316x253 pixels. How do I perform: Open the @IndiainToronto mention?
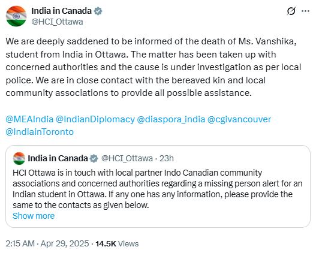40,132
